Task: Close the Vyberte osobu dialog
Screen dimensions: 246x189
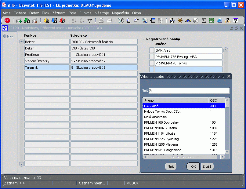Action: [x=229, y=76]
